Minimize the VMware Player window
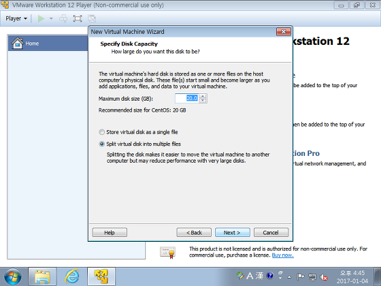 coord(342,5)
